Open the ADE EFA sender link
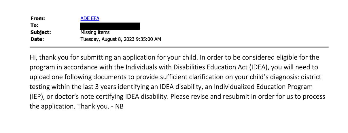Viewport: 348px width, 133px height. pyautogui.click(x=90, y=18)
